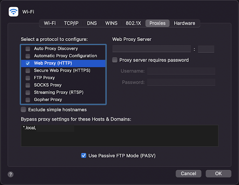239x185 pixels.
Task: Tick the SOCKS Proxy checkbox
Action: point(28,85)
